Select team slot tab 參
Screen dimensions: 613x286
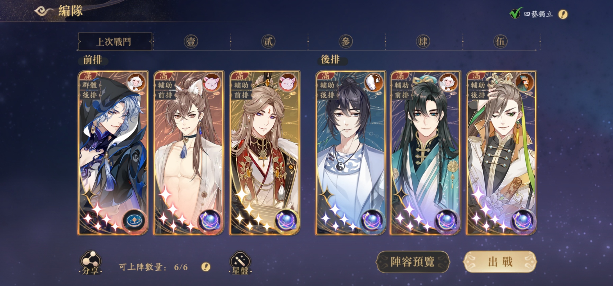[x=346, y=42]
